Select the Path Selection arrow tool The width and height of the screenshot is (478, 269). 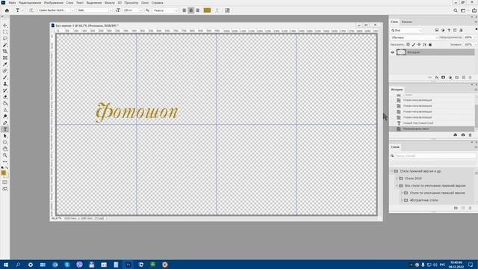pos(5,136)
